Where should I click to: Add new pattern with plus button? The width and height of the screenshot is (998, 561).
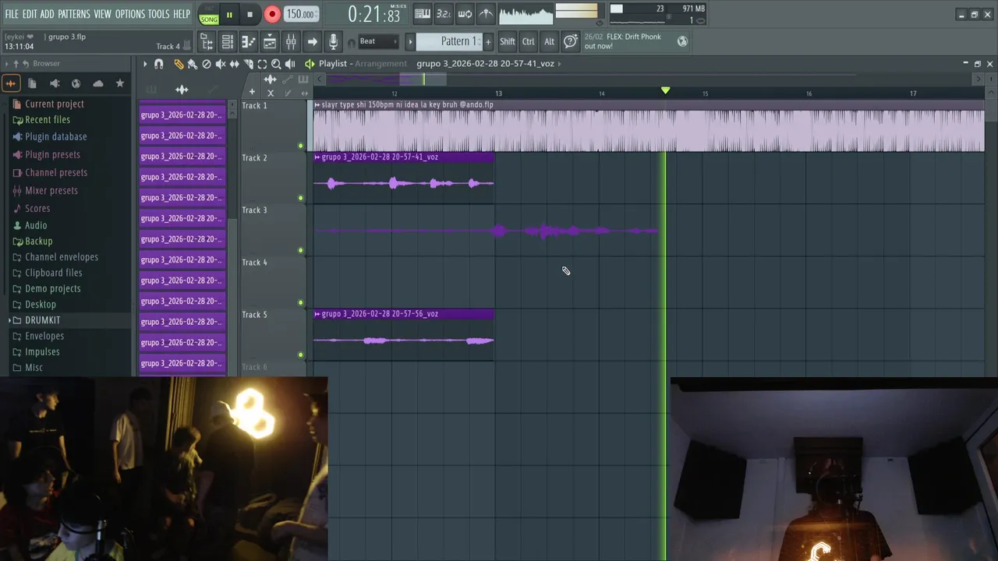coord(489,41)
